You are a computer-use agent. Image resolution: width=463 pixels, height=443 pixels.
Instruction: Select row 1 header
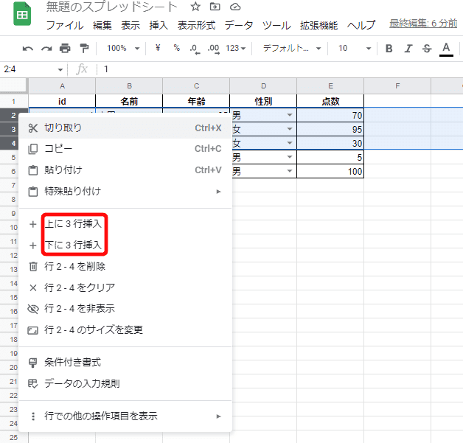pos(13,102)
